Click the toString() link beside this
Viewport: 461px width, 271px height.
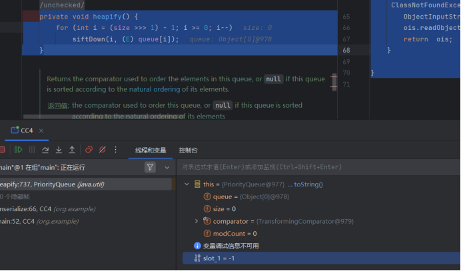308,184
